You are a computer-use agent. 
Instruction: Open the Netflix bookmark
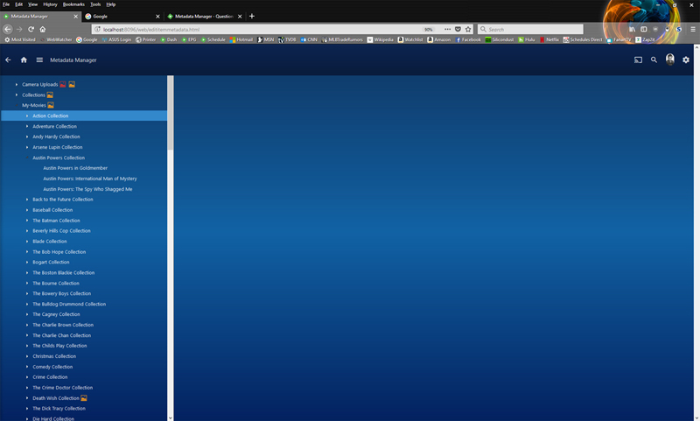pyautogui.click(x=549, y=39)
